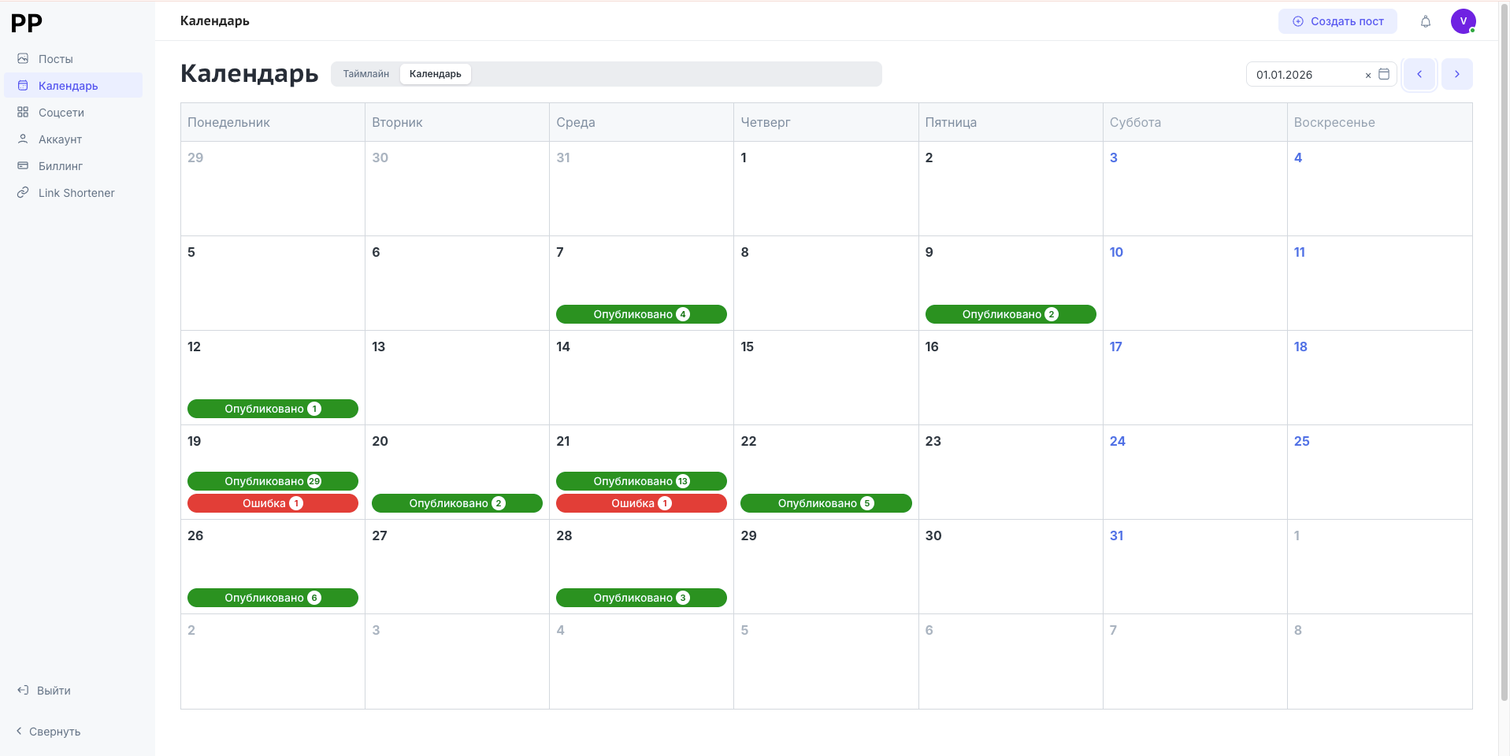This screenshot has height=756, width=1510.
Task: Click the 01.01.2026 date input field
Action: click(1304, 75)
